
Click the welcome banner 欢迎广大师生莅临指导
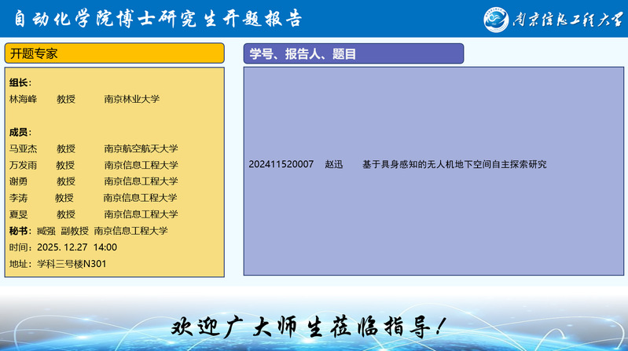[313, 324]
